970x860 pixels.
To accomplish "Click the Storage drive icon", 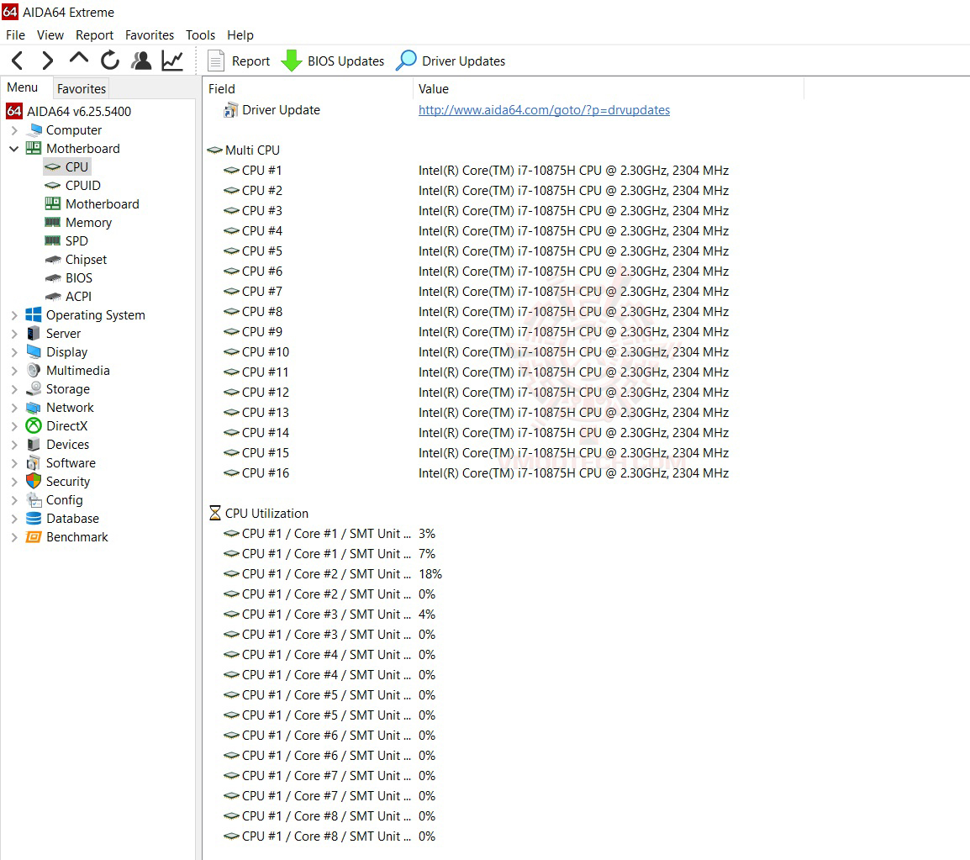I will (34, 388).
